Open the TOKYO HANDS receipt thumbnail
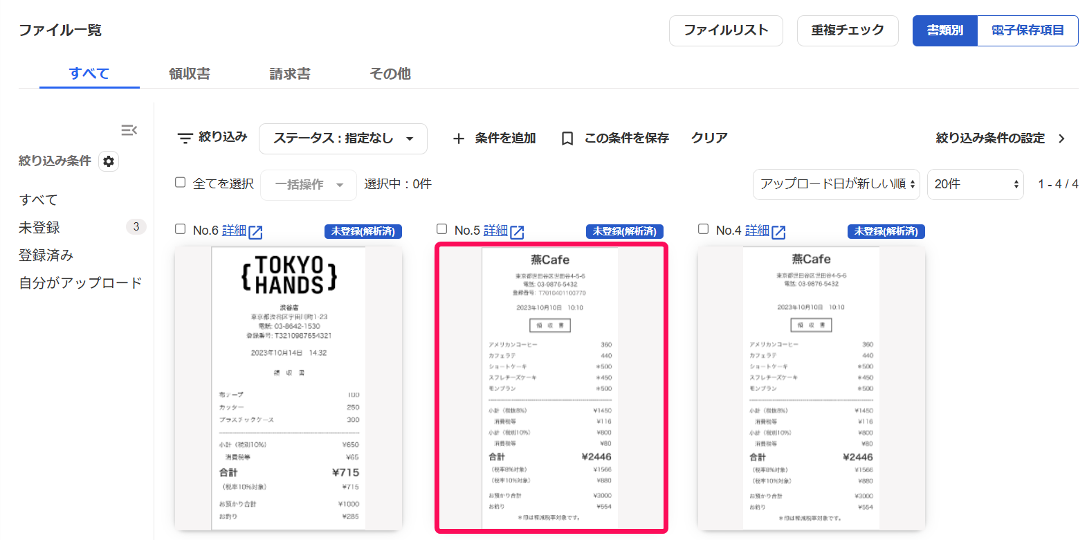 [x=289, y=389]
